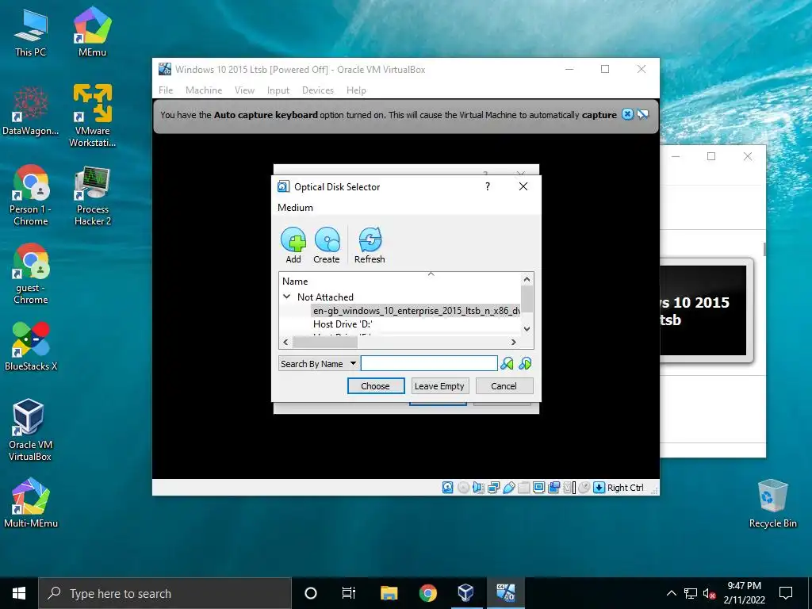The width and height of the screenshot is (812, 609).
Task: Click the Windows Start button
Action: tap(19, 593)
